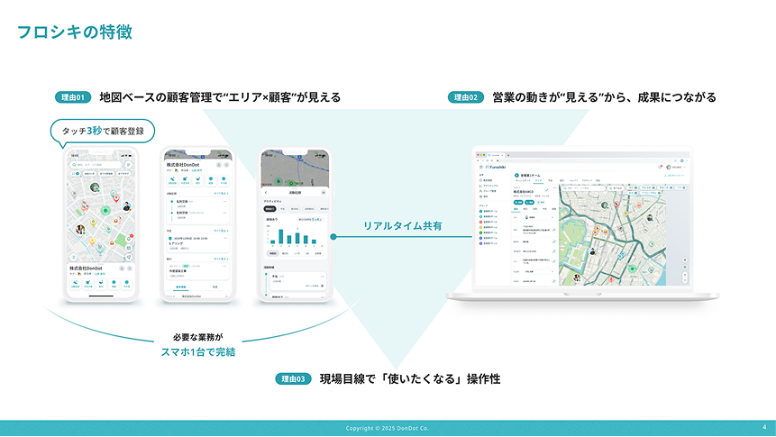
Task: Click the スマホ1台で完結 text
Action: [x=198, y=352]
